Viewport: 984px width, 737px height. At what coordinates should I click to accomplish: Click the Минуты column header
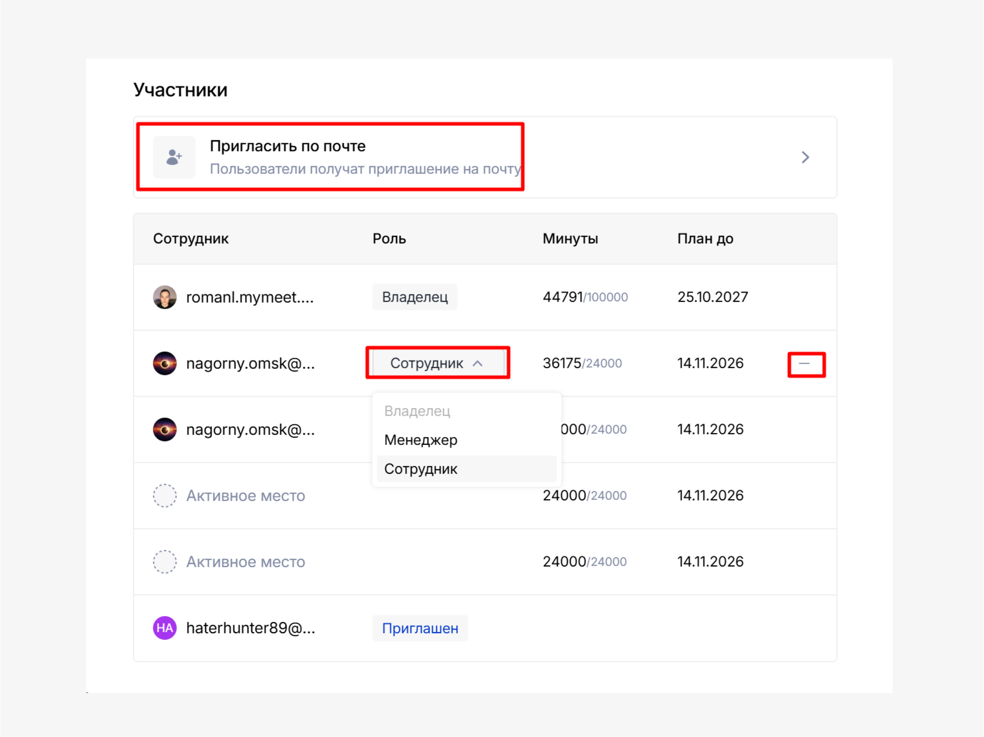tap(570, 239)
